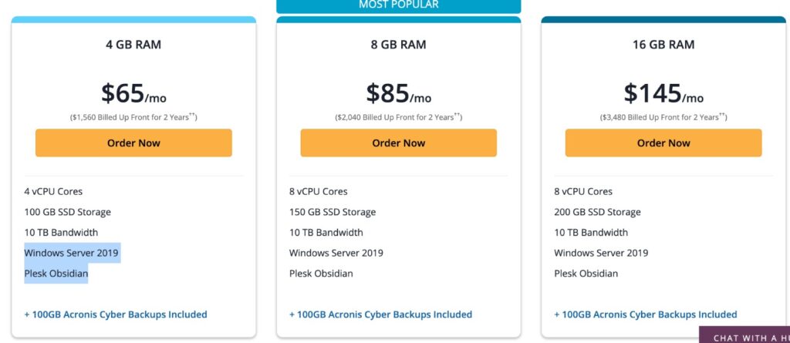This screenshot has height=343, width=790.
Task: Click the highlighted Plesk Obsidian text
Action: coord(56,274)
